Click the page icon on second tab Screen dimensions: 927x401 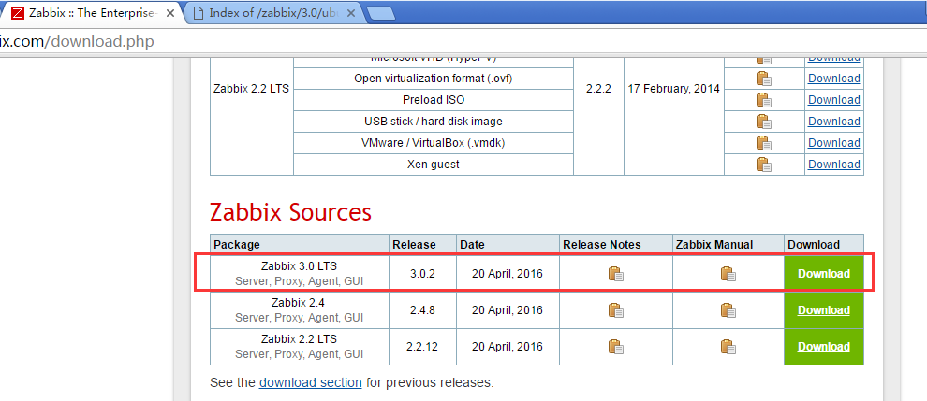(199, 13)
